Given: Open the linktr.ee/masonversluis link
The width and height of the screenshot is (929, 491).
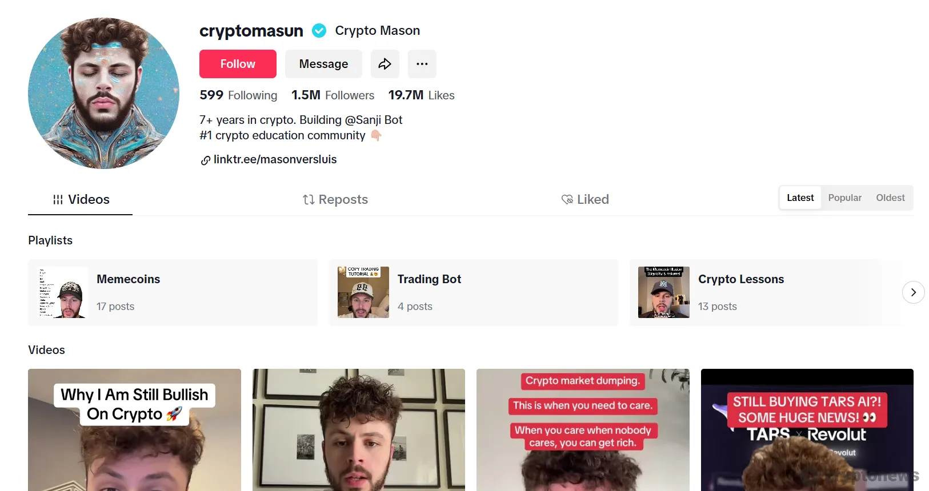Looking at the screenshot, I should 275,159.
